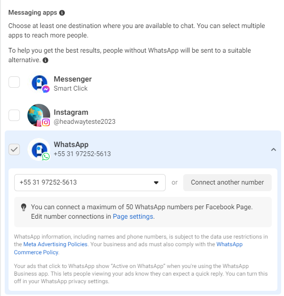Collapse the WhatsApp section chevron

[274, 150]
